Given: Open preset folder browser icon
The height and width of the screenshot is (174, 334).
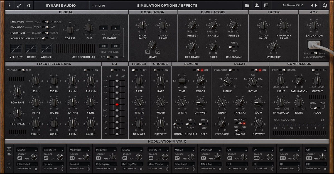Looking at the screenshot, I should pyautogui.click(x=247, y=5).
